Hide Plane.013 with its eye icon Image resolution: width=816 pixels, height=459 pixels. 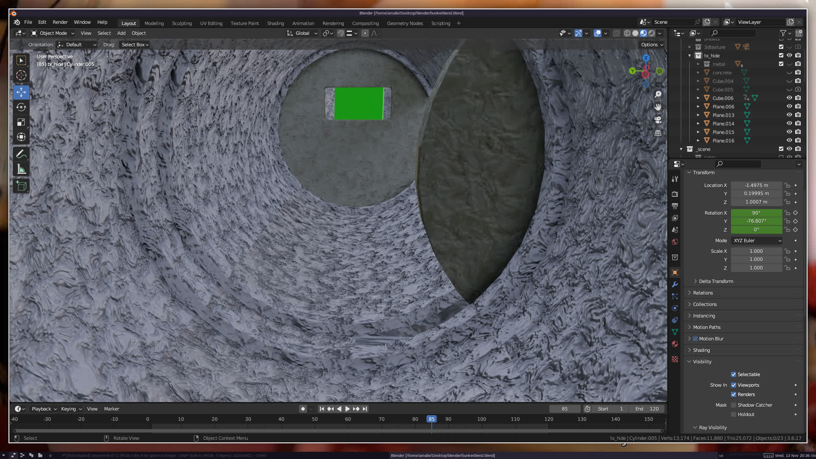[789, 115]
